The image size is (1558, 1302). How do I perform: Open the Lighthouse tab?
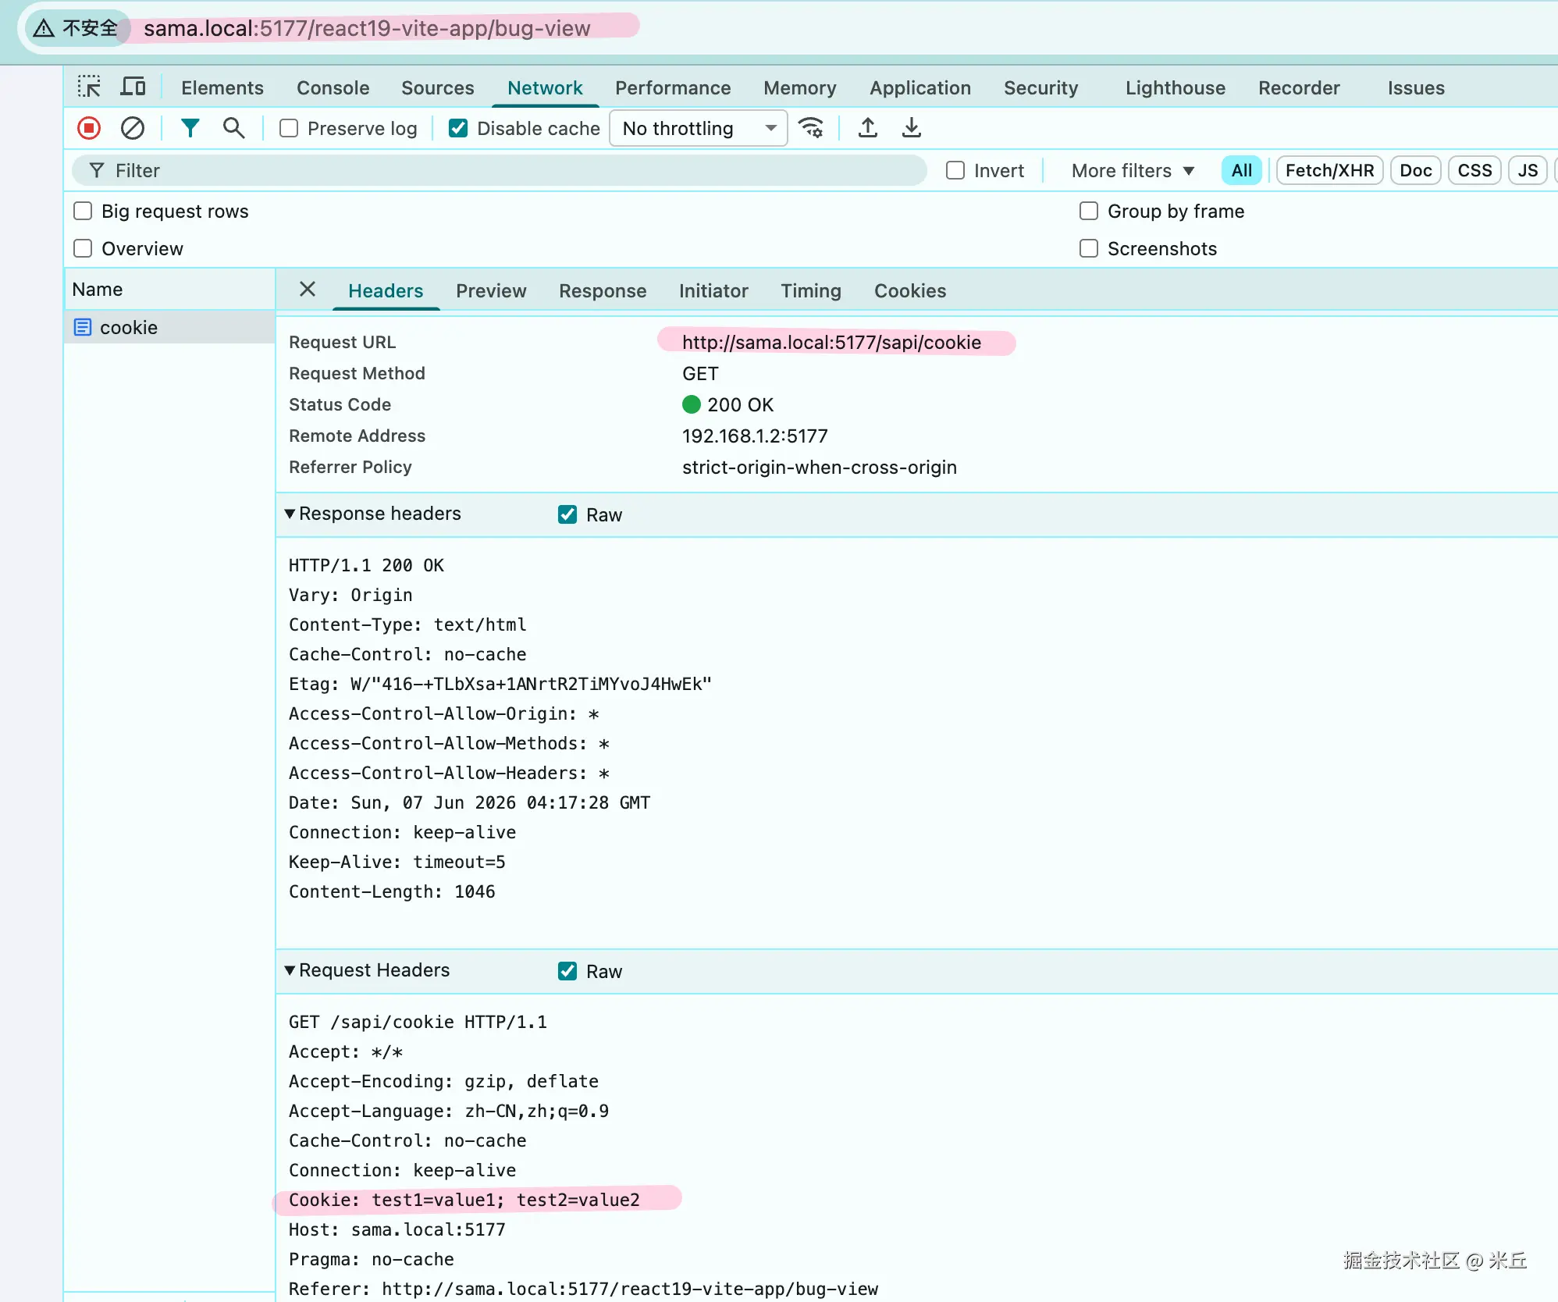tap(1176, 88)
